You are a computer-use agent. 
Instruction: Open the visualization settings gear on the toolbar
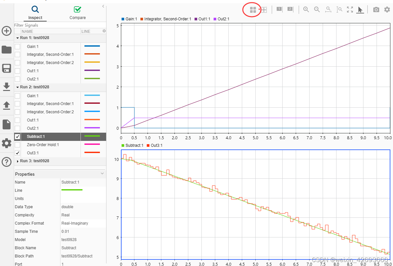[387, 9]
